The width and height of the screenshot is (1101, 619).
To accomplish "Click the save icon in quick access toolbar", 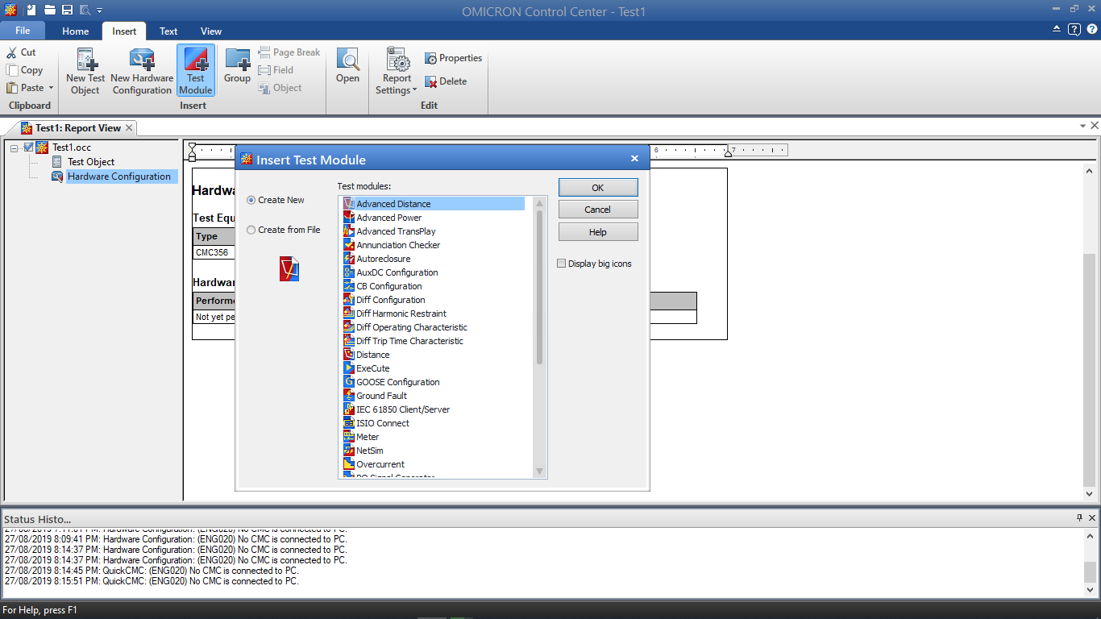I will tap(68, 10).
